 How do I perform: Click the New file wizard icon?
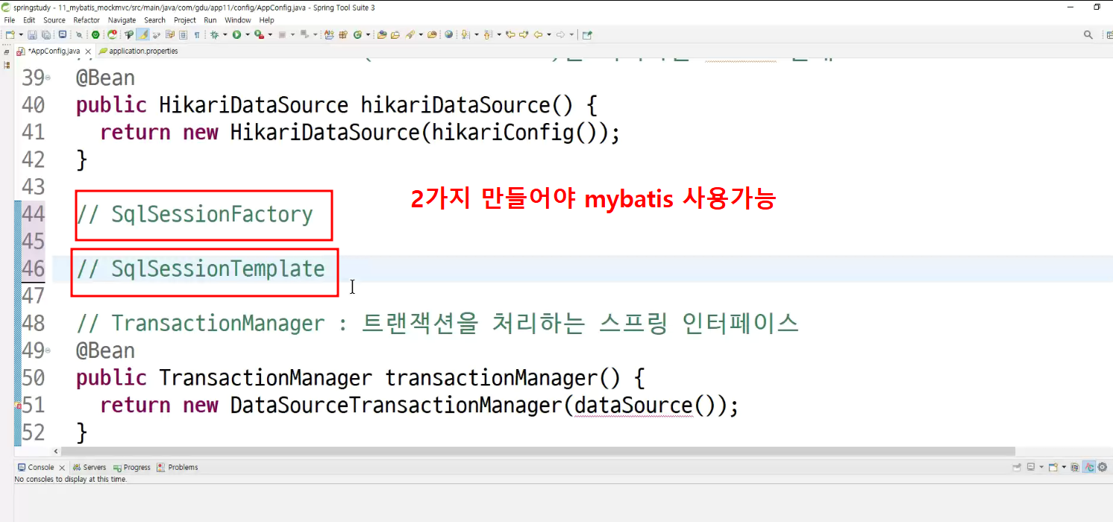10,34
